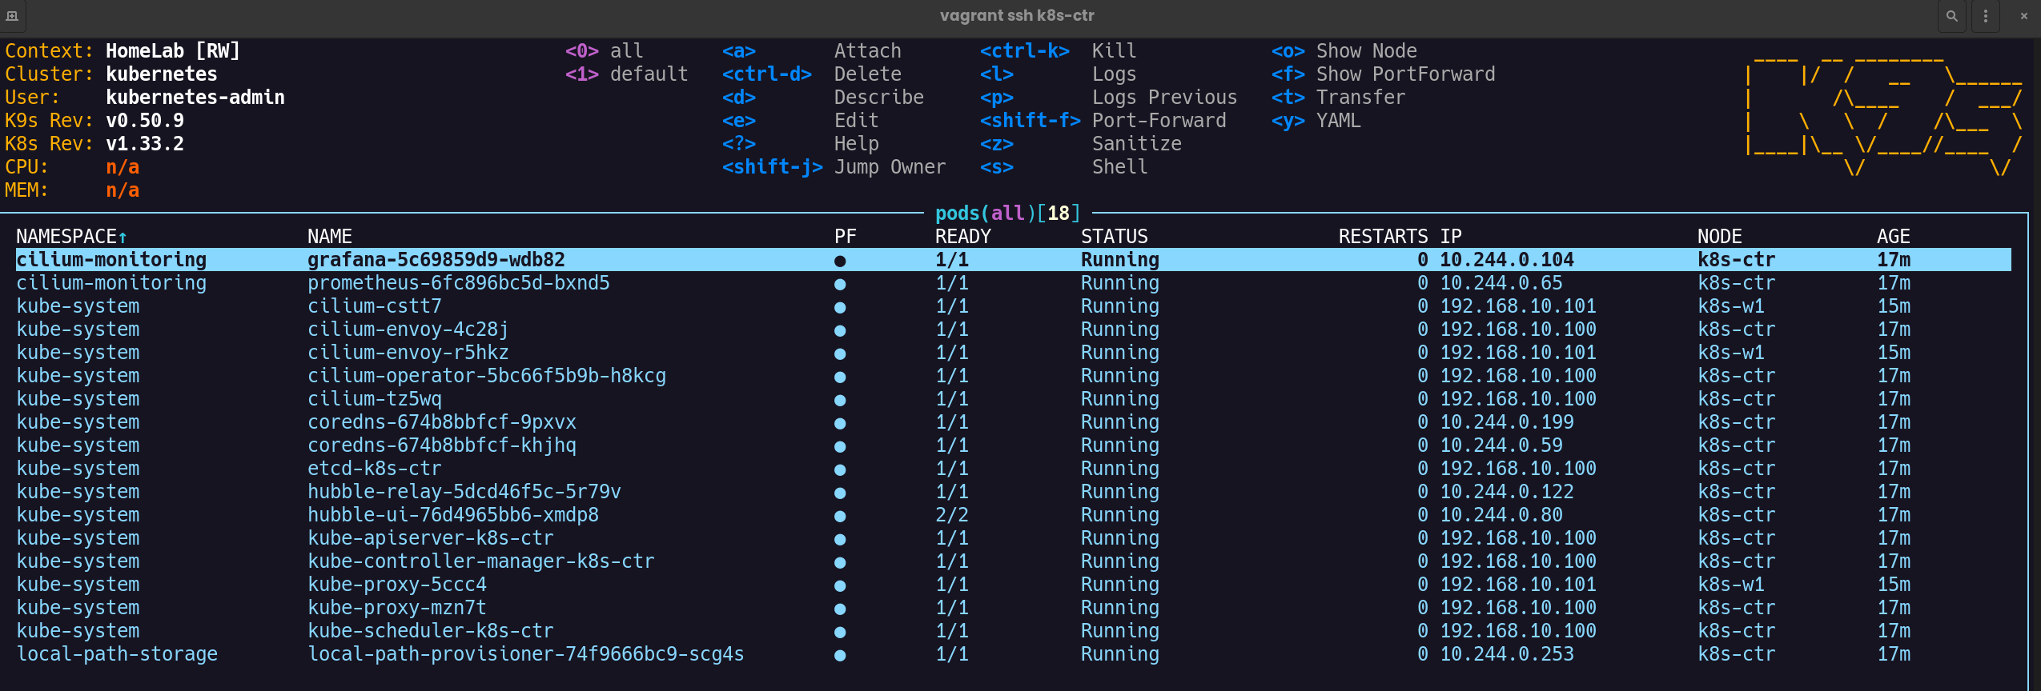Click the Port-Forward shortcut hint
This screenshot has width=2041, height=691.
coord(1103,121)
